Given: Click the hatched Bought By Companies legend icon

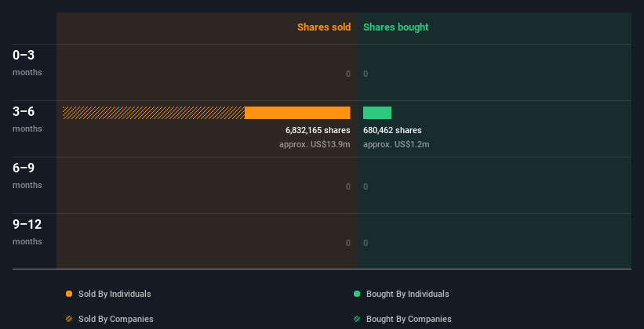Looking at the screenshot, I should point(357,319).
